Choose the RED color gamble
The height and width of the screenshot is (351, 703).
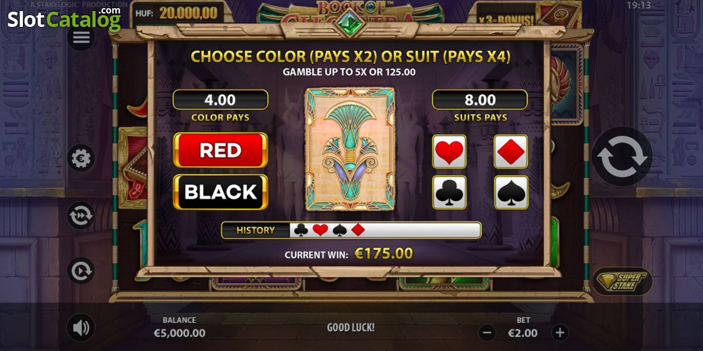pos(220,150)
